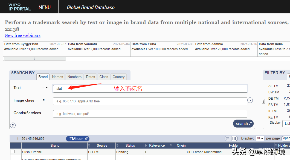Open the TMview external link button
This screenshot has height=160, width=290.
(78, 139)
